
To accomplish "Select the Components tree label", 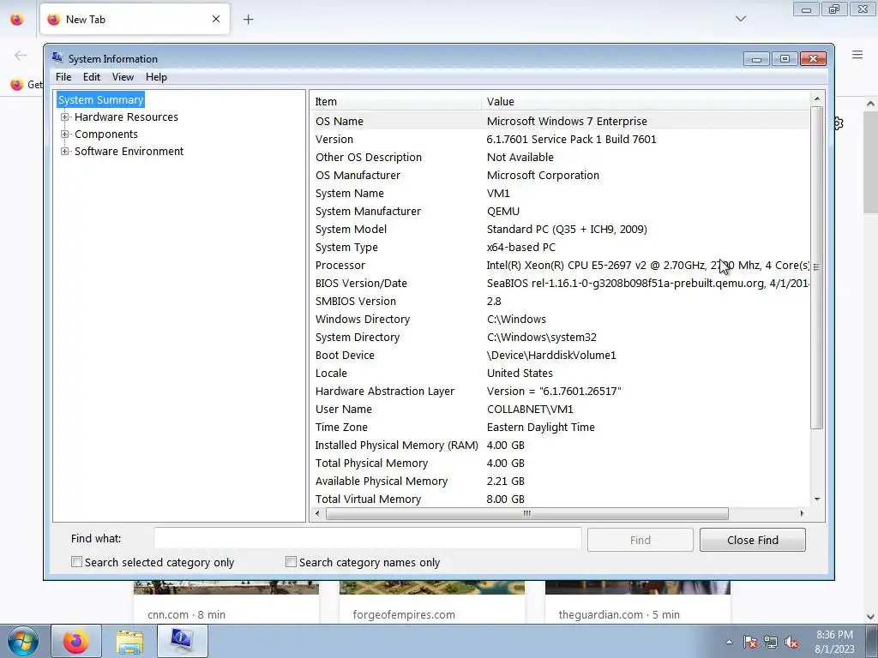I will click(x=105, y=135).
